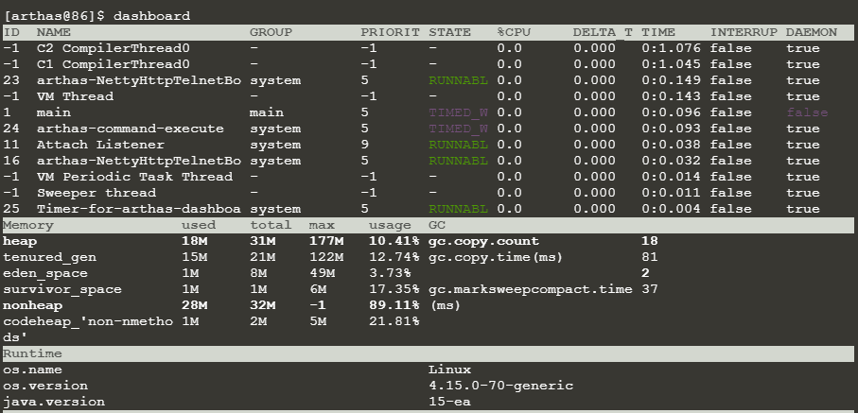
Task: Select VM Periodic Task Thread name
Action: (x=134, y=177)
